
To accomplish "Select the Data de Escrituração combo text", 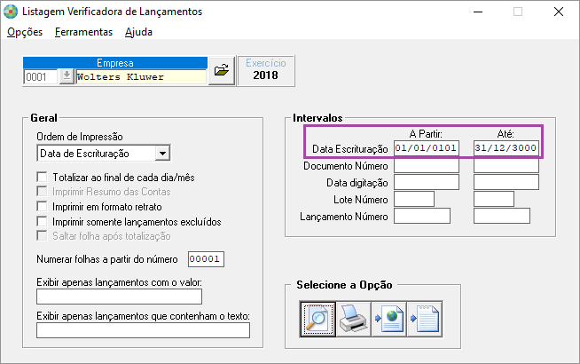I will [84, 154].
